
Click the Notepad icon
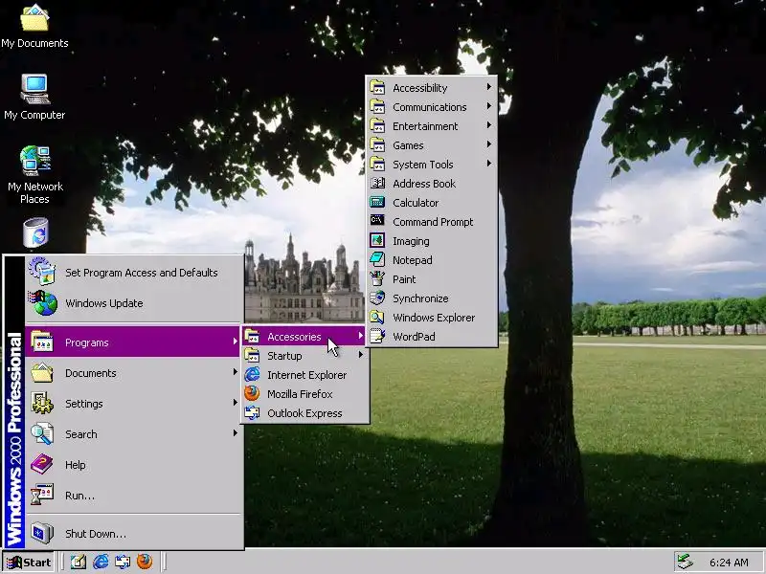point(377,259)
